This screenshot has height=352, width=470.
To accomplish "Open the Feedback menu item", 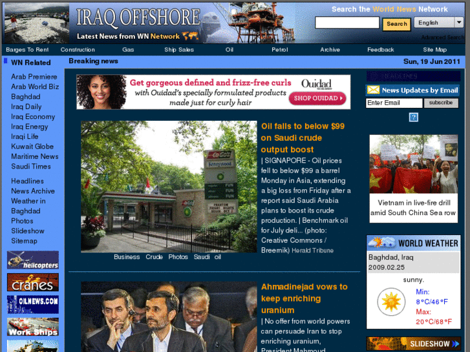I will tap(381, 50).
